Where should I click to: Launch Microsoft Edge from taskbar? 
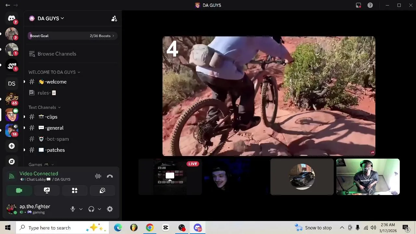pyautogui.click(x=118, y=227)
